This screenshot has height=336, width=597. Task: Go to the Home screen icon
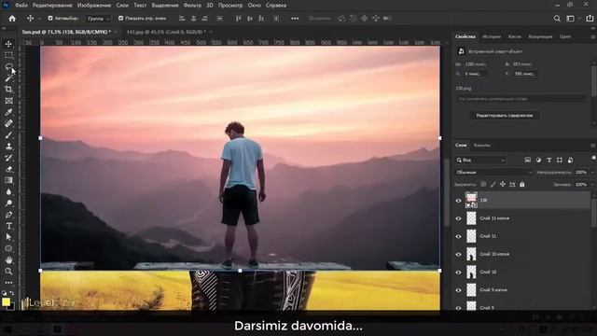(12, 19)
